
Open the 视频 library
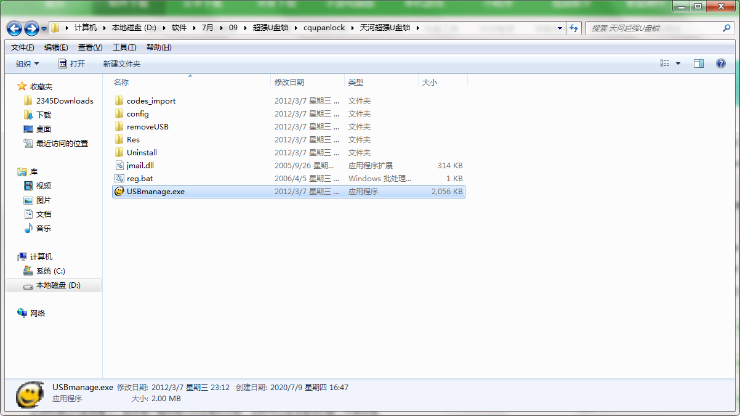click(44, 186)
